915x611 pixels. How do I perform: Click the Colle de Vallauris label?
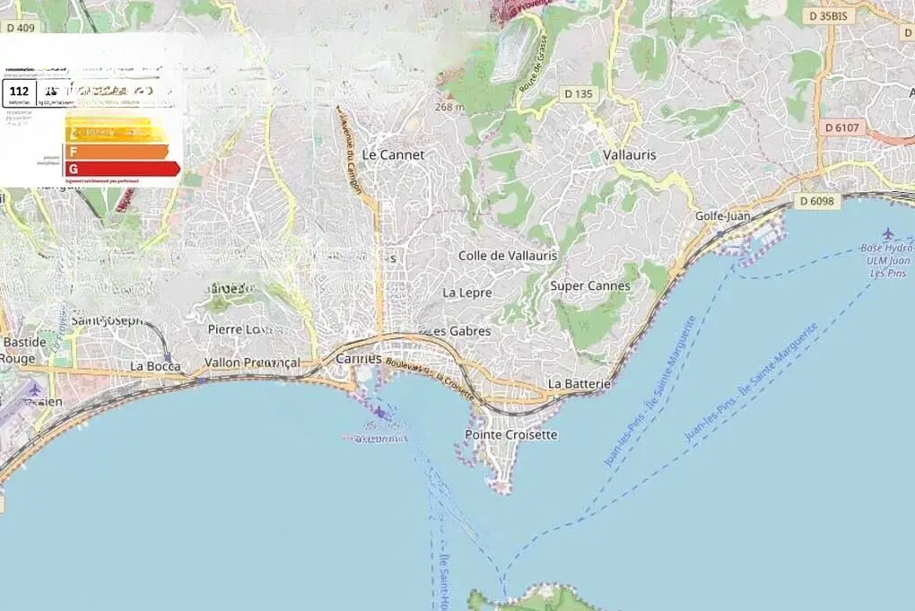[x=508, y=256]
